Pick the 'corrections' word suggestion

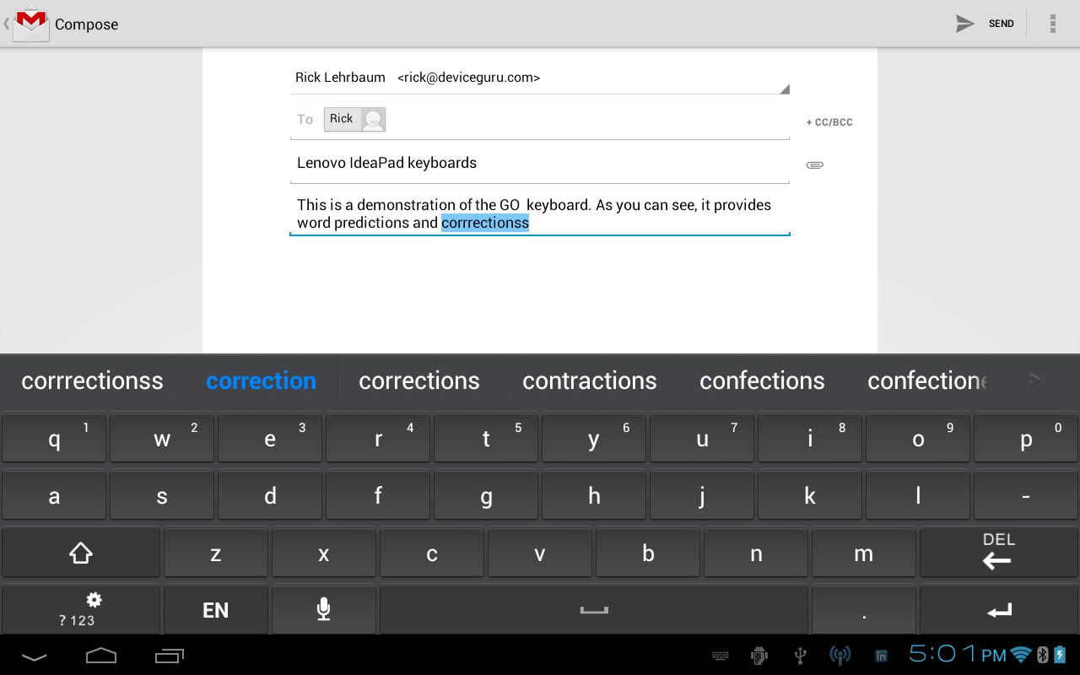(419, 381)
